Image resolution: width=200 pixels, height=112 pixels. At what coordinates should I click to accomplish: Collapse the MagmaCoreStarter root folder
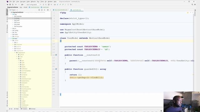click(x=9, y=12)
